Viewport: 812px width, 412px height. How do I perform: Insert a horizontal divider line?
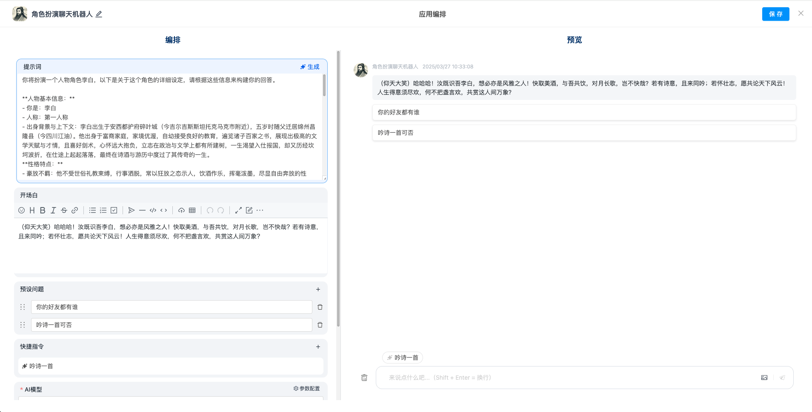click(x=142, y=210)
